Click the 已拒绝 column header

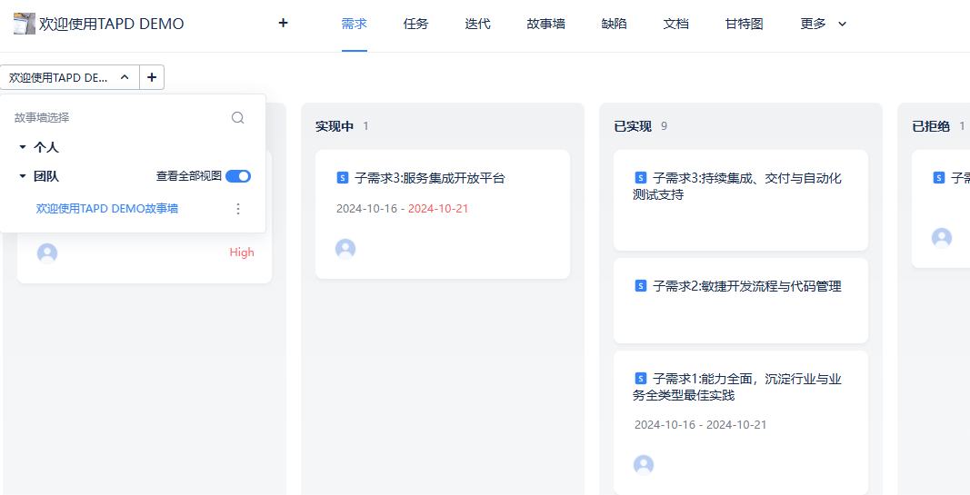[x=931, y=126]
